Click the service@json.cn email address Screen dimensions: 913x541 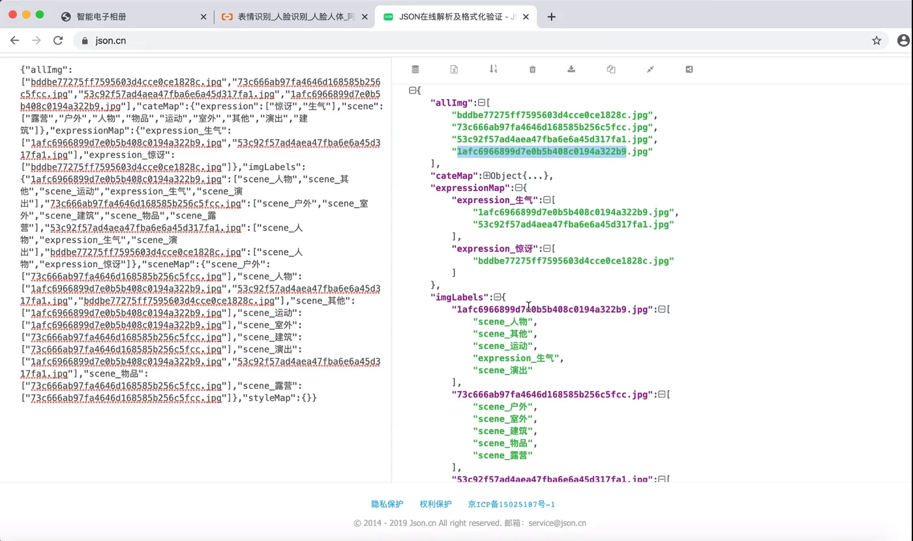click(557, 523)
